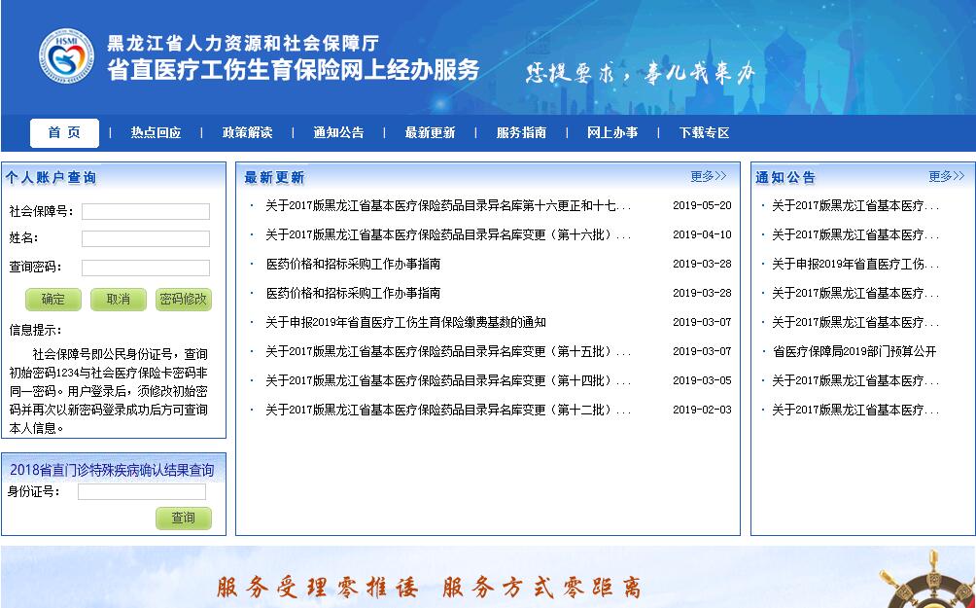Click the 社会保障号 input field
Image resolution: width=976 pixels, height=608 pixels.
coord(145,212)
